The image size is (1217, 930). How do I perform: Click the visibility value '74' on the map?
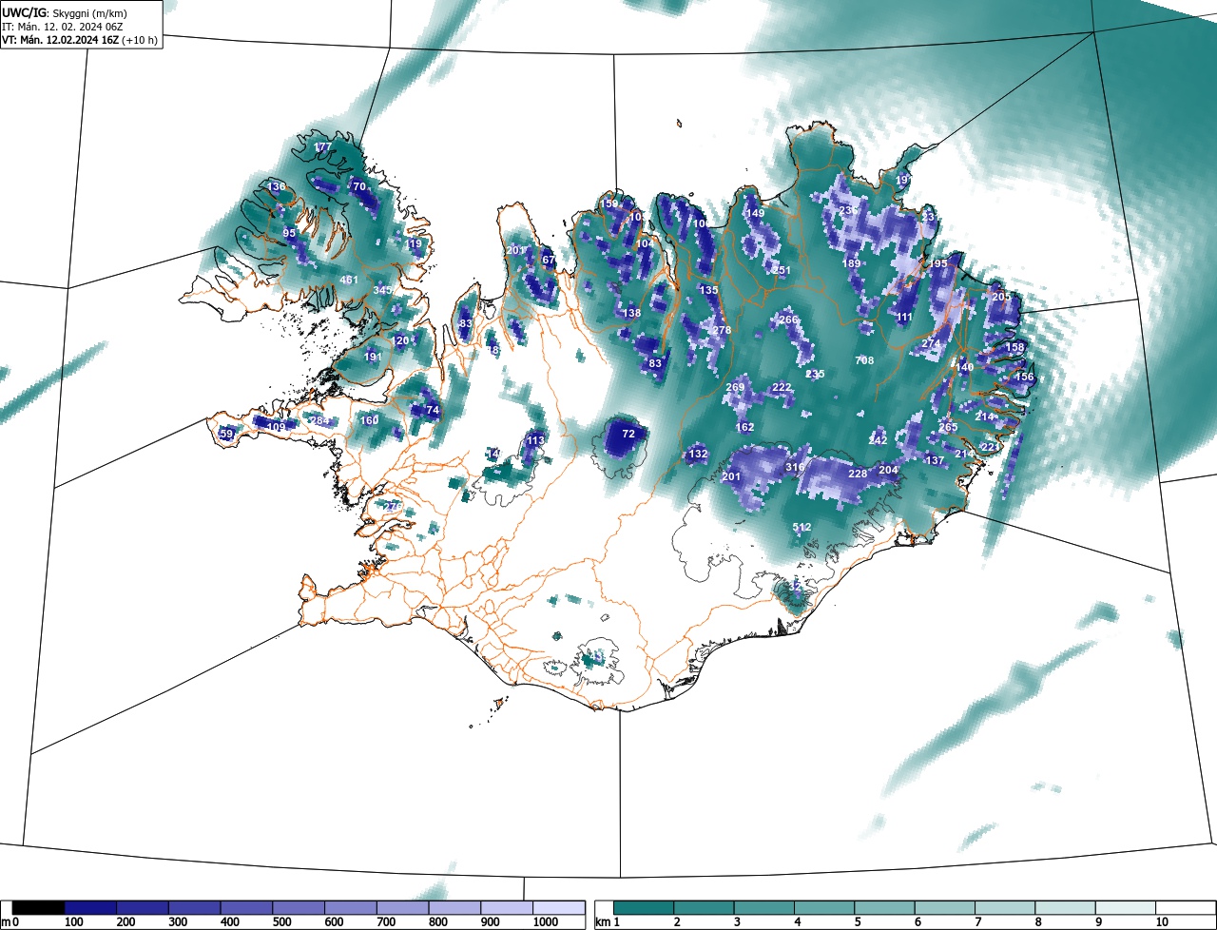433,410
